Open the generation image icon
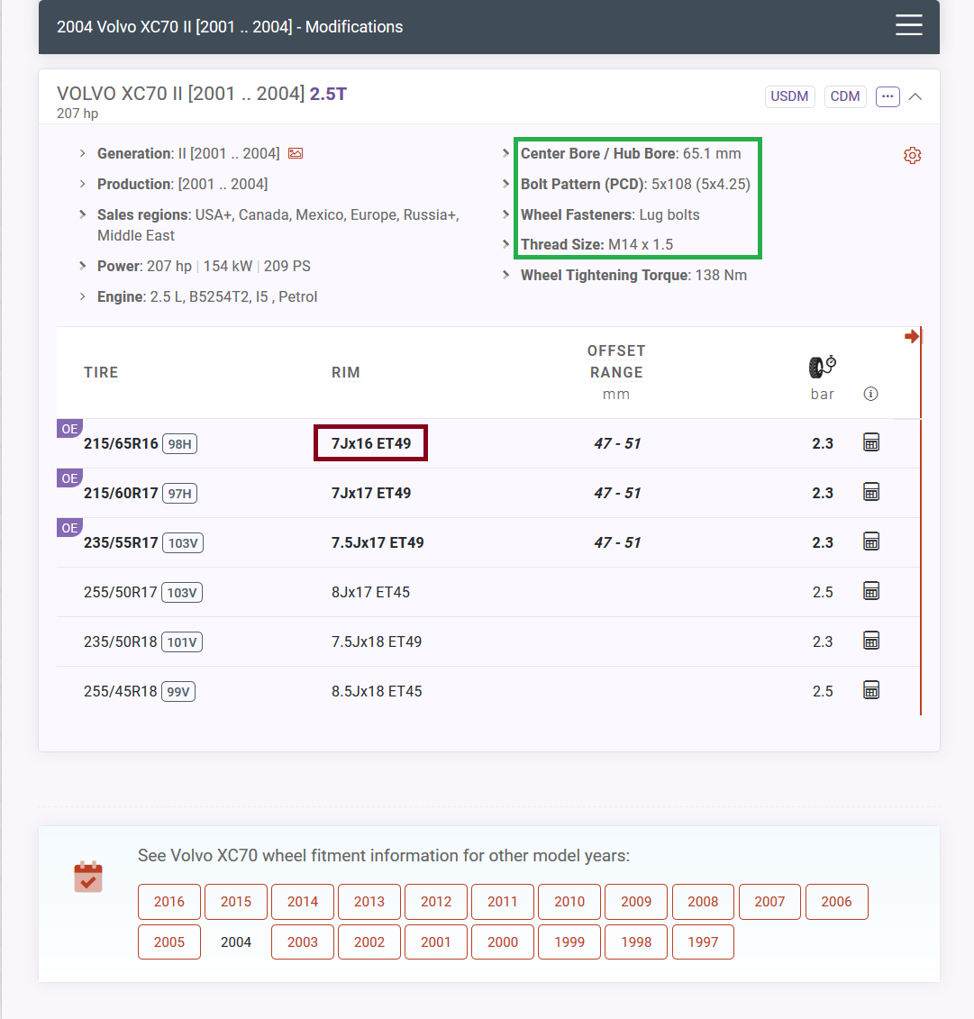Image resolution: width=974 pixels, height=1019 pixels. 296,153
